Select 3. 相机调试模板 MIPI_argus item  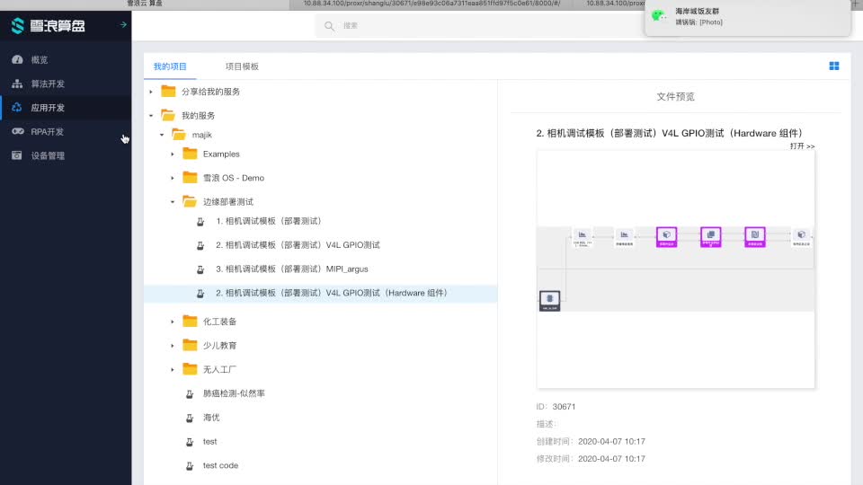[x=291, y=269]
